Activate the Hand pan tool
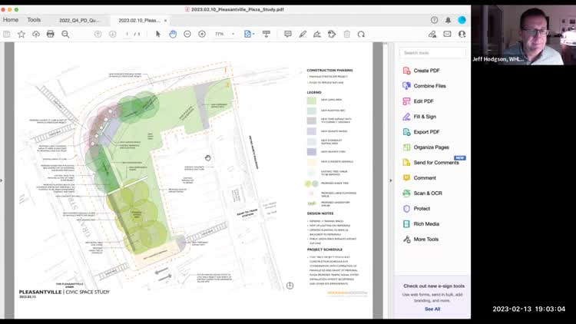Image resolution: width=576 pixels, height=324 pixels. tap(173, 34)
